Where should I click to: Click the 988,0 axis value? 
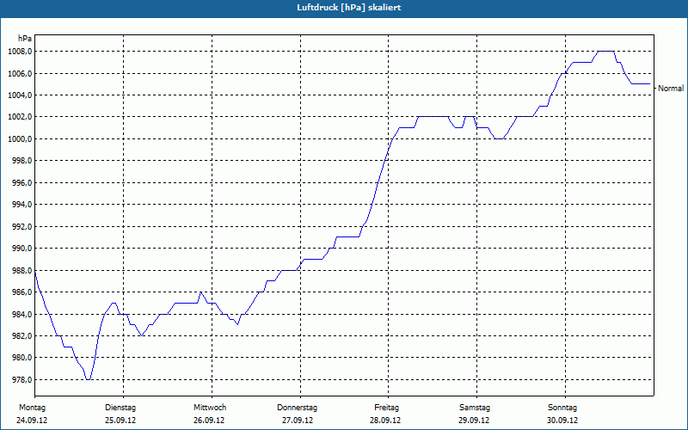pos(21,270)
